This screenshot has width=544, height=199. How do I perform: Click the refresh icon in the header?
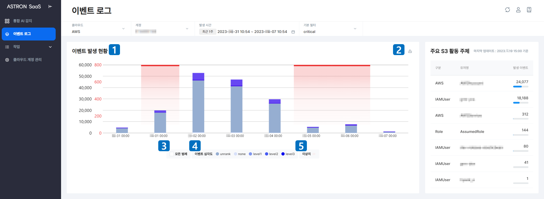point(507,10)
